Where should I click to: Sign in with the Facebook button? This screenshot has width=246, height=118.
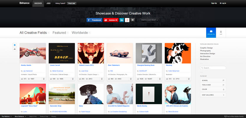94,20
